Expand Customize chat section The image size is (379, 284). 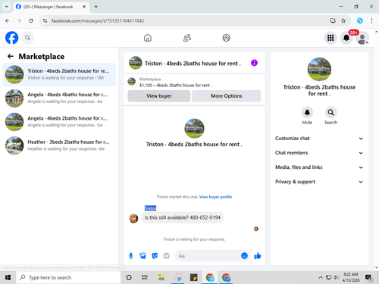click(319, 139)
